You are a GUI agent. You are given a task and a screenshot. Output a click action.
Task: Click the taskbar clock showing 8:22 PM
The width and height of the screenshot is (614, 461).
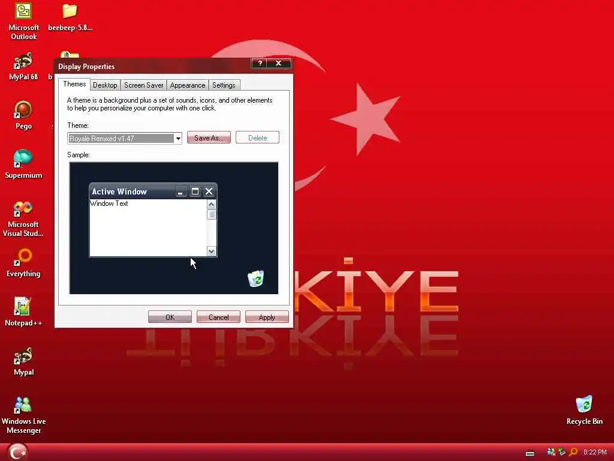pyautogui.click(x=595, y=453)
